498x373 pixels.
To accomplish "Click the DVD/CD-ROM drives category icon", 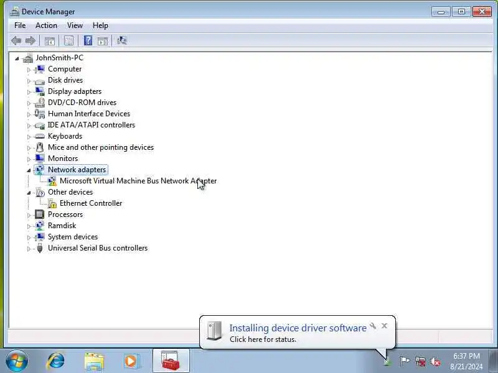I will pyautogui.click(x=40, y=103).
